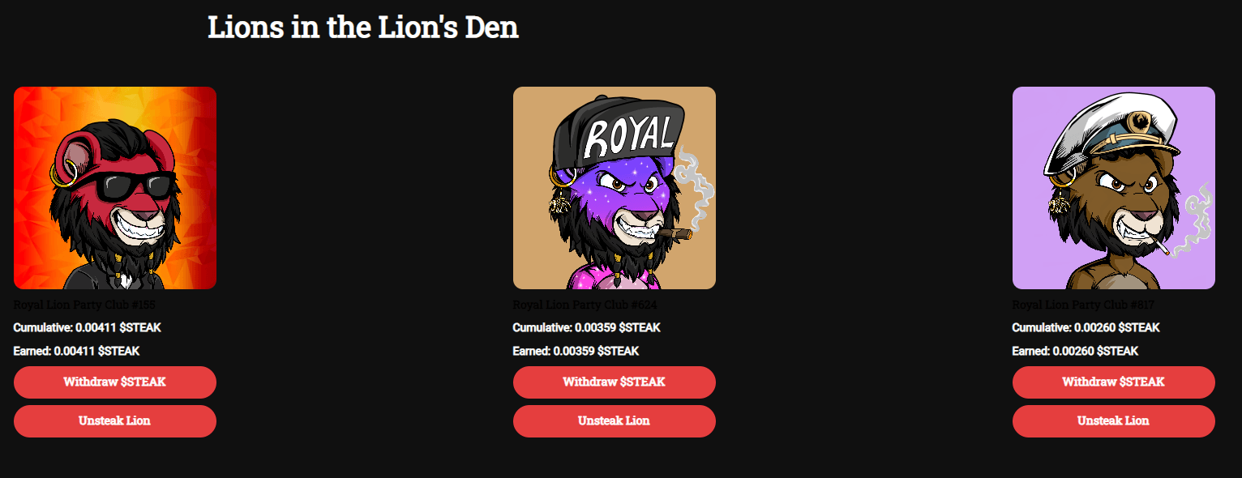The height and width of the screenshot is (478, 1242).
Task: Select the Royal Lion Party Club #155 title
Action: 84,305
